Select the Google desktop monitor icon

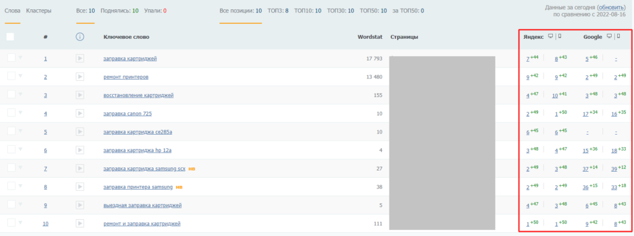tap(609, 36)
